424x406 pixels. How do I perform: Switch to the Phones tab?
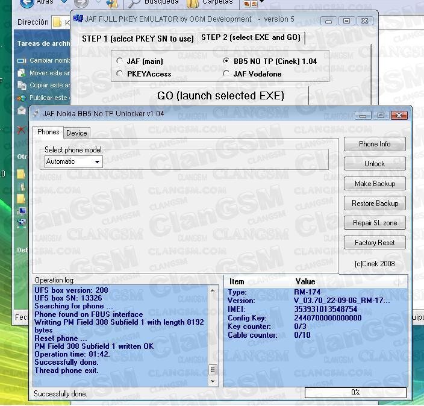click(x=48, y=132)
